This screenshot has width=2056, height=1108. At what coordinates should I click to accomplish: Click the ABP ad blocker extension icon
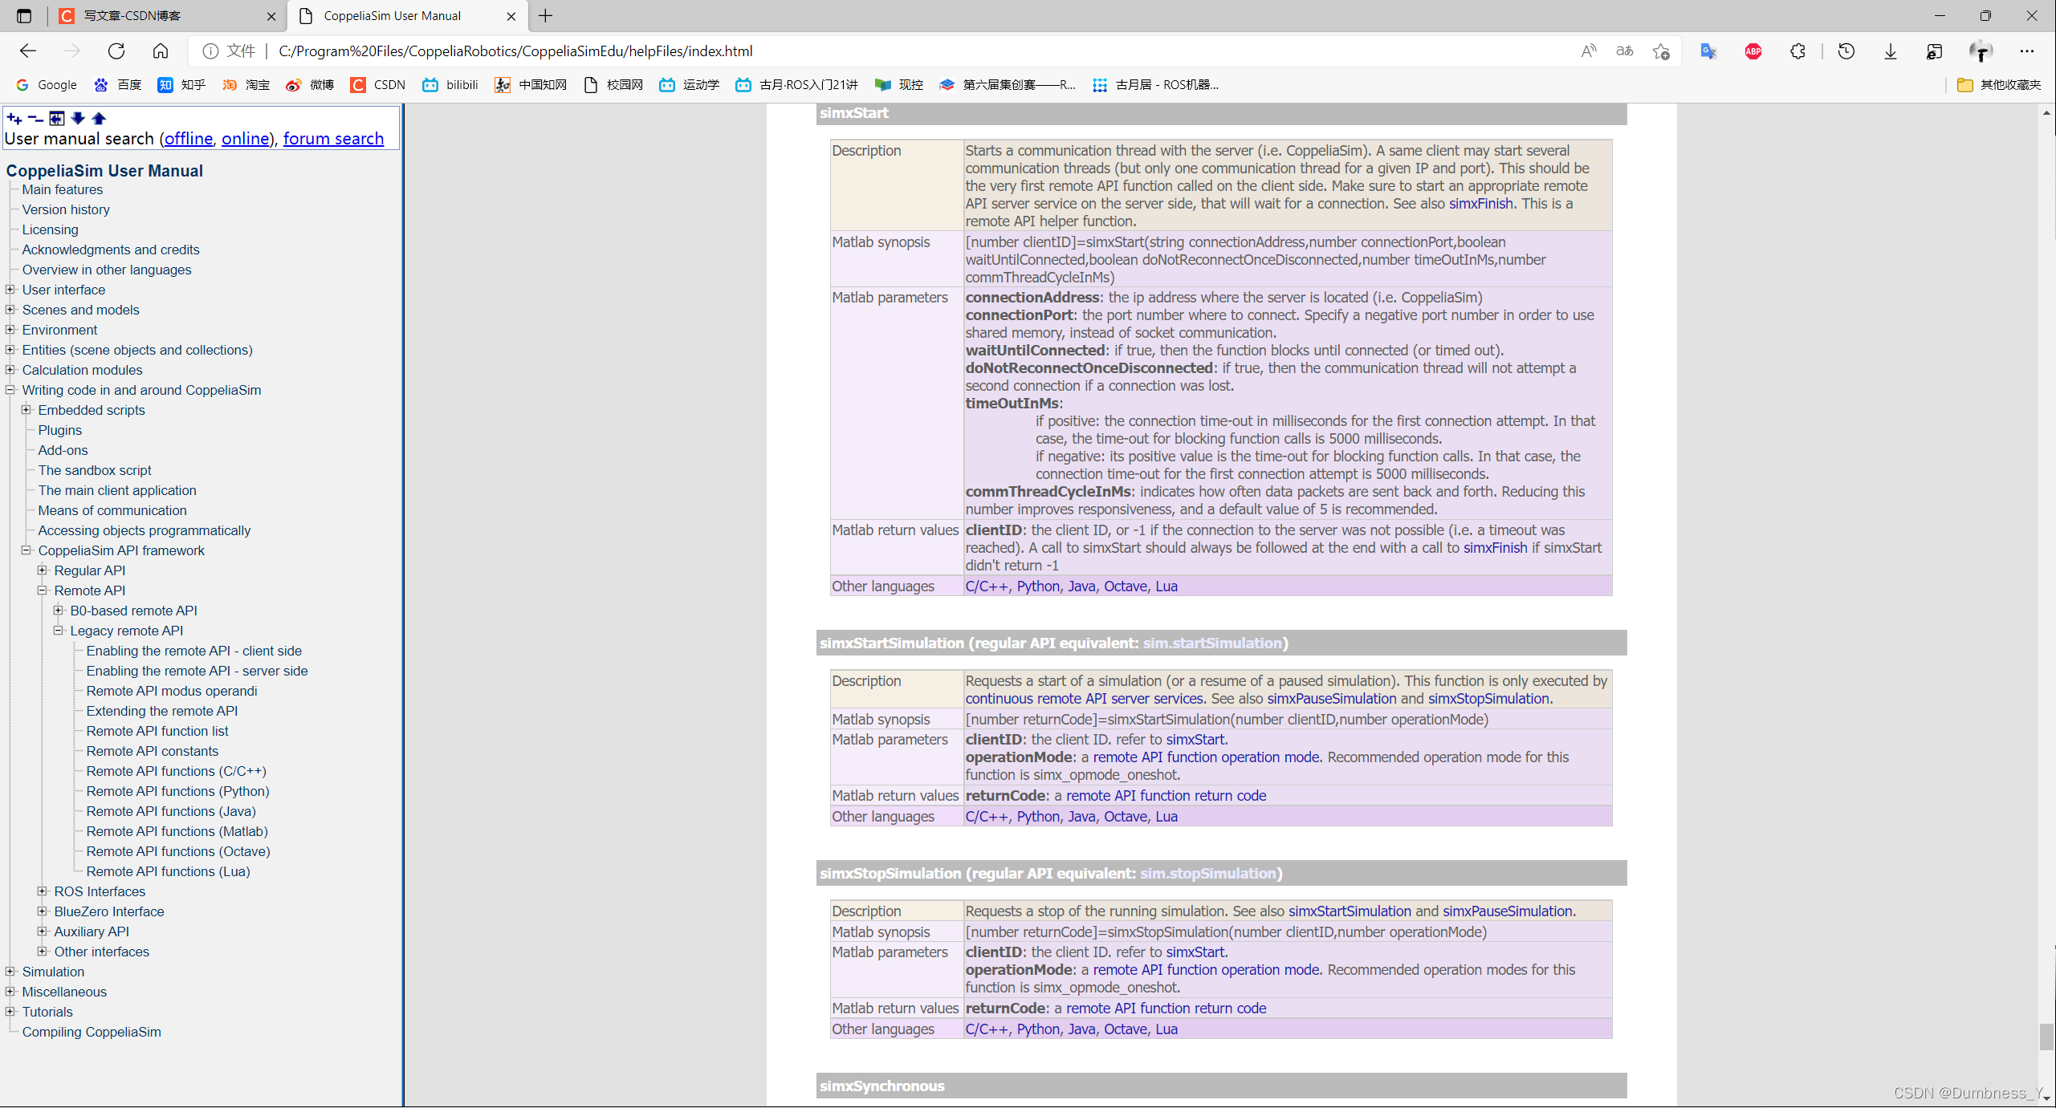pyautogui.click(x=1753, y=51)
